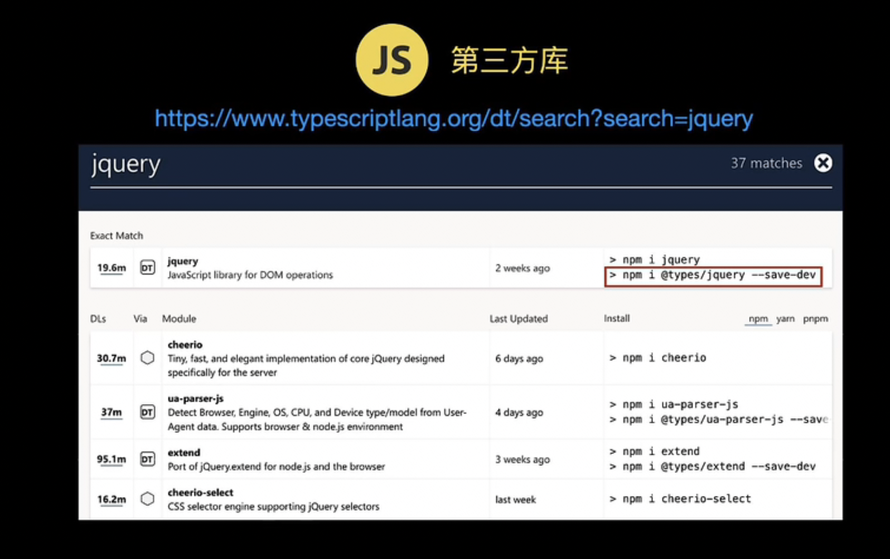Open the ua-parser-js module link
The width and height of the screenshot is (890, 559).
[196, 398]
